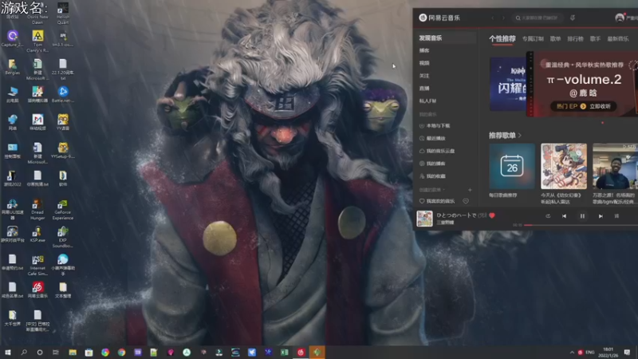Add new playlist with plus icon

[x=470, y=190]
